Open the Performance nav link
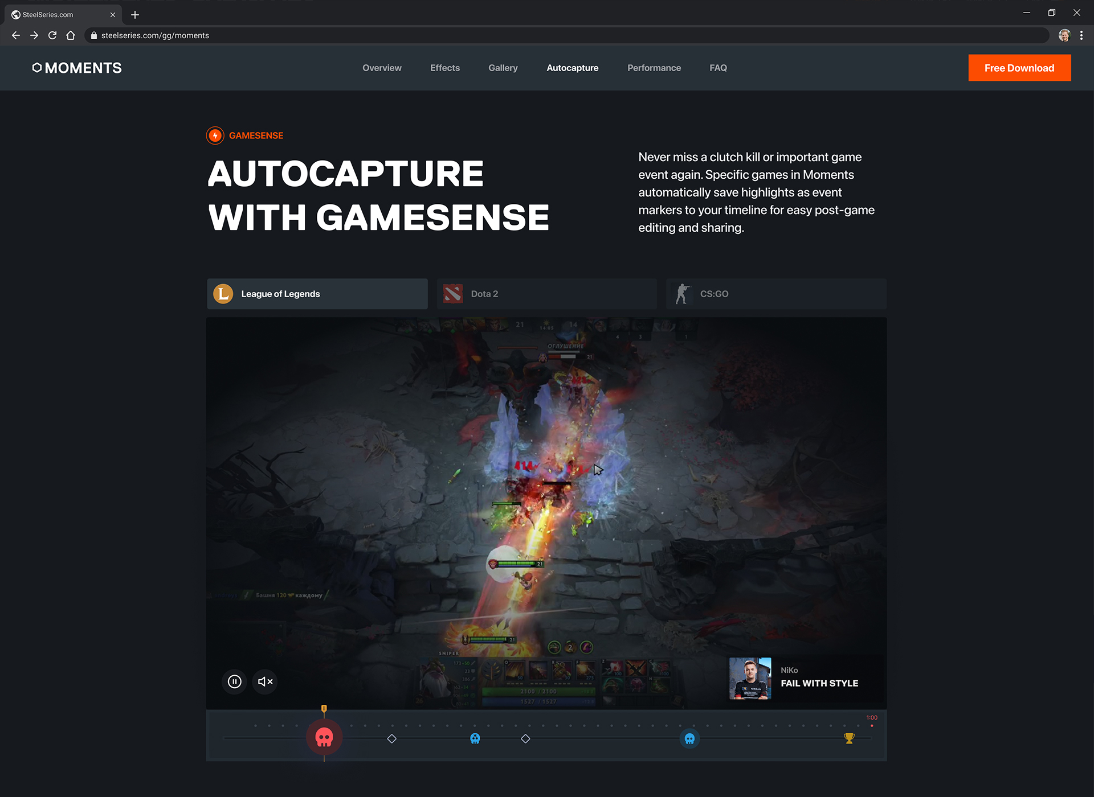Viewport: 1094px width, 797px height. coord(654,68)
